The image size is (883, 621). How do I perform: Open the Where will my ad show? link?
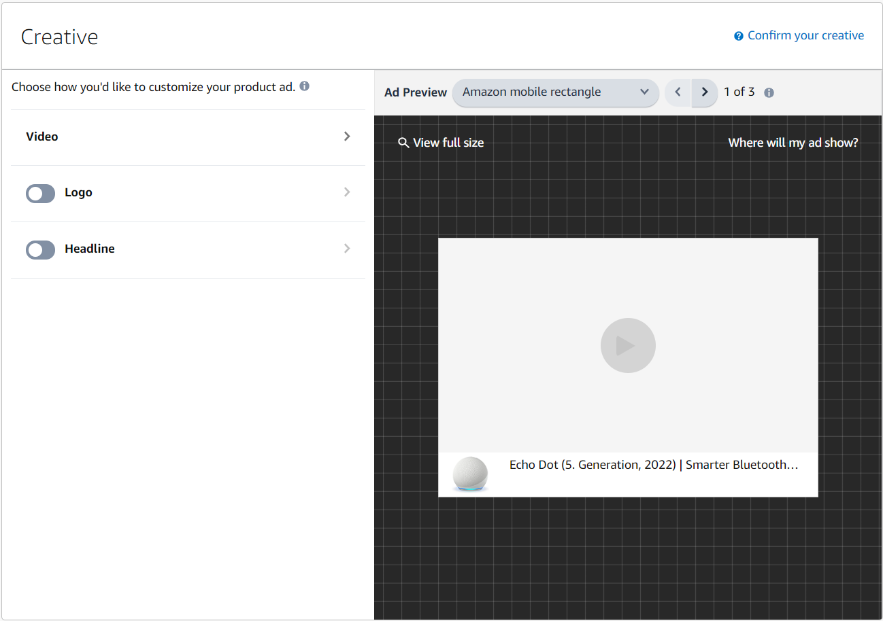point(793,143)
